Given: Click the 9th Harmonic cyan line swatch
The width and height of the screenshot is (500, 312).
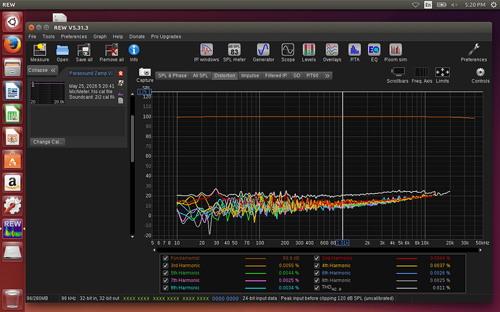Looking at the screenshot, I should coord(255,288).
